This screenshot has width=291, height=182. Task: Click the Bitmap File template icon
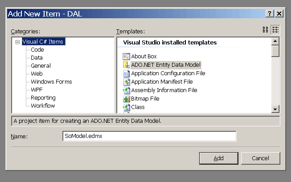(x=126, y=99)
